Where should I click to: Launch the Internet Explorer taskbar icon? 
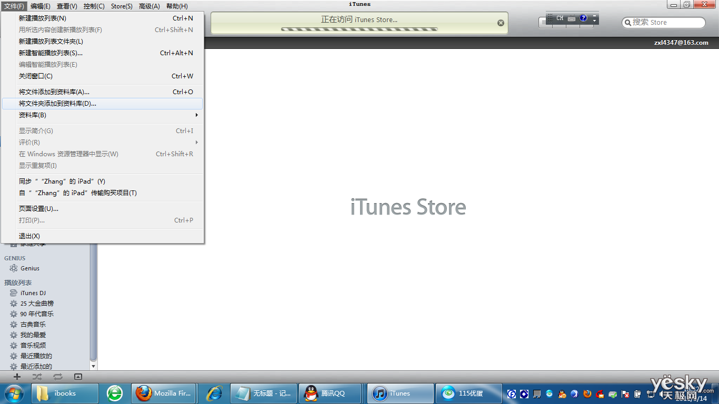(x=214, y=393)
